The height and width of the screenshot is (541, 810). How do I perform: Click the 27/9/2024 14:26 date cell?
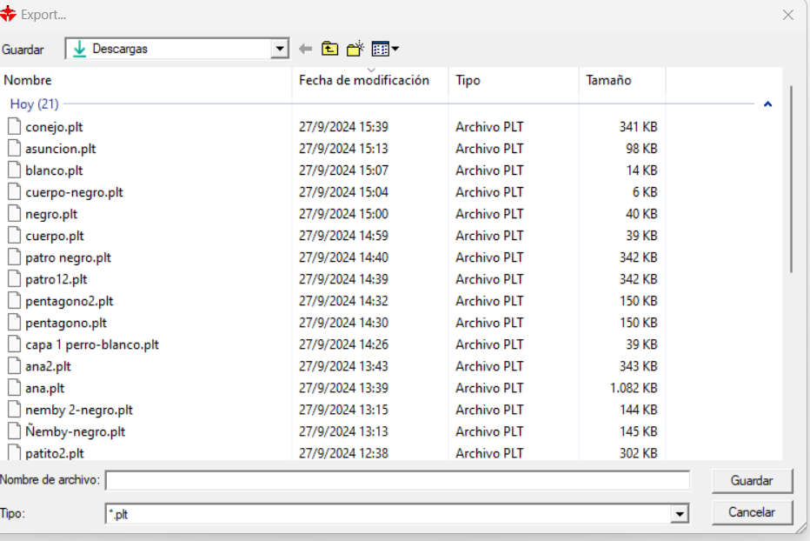click(343, 344)
